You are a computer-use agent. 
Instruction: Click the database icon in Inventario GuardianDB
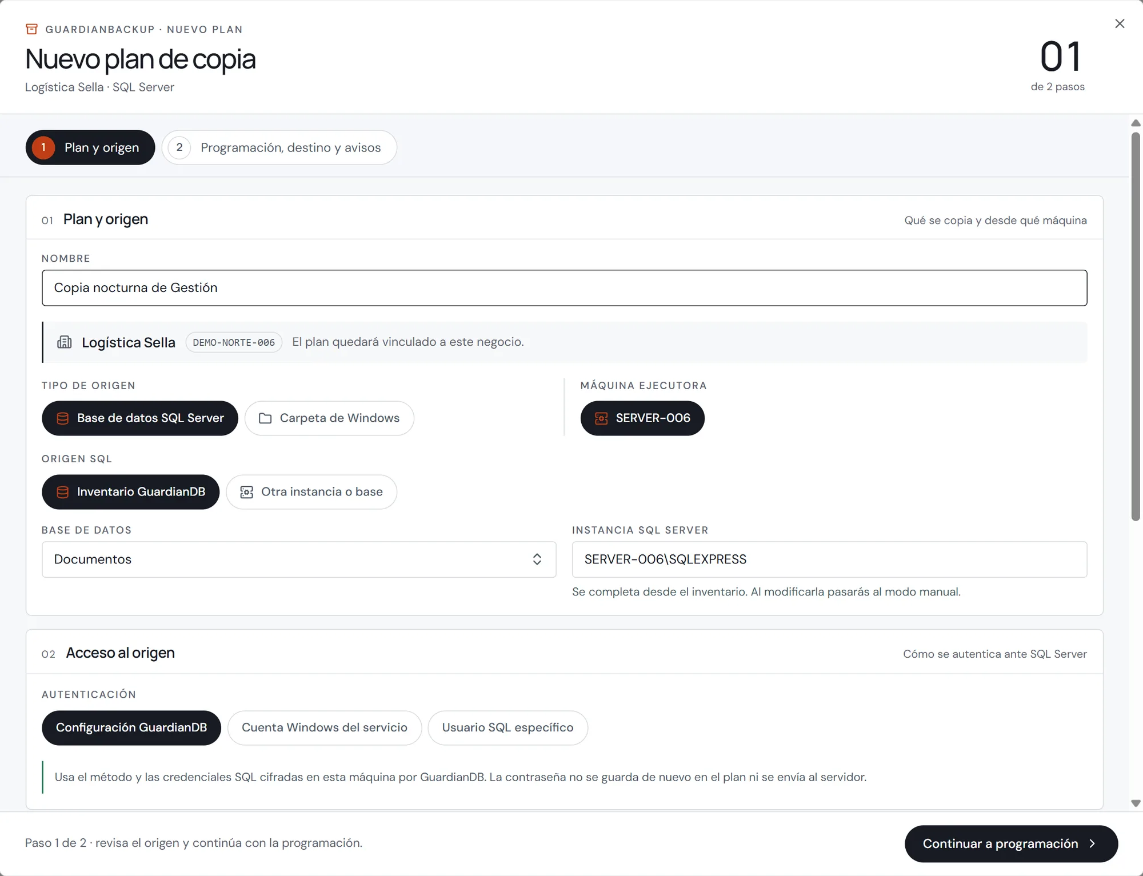click(x=63, y=492)
